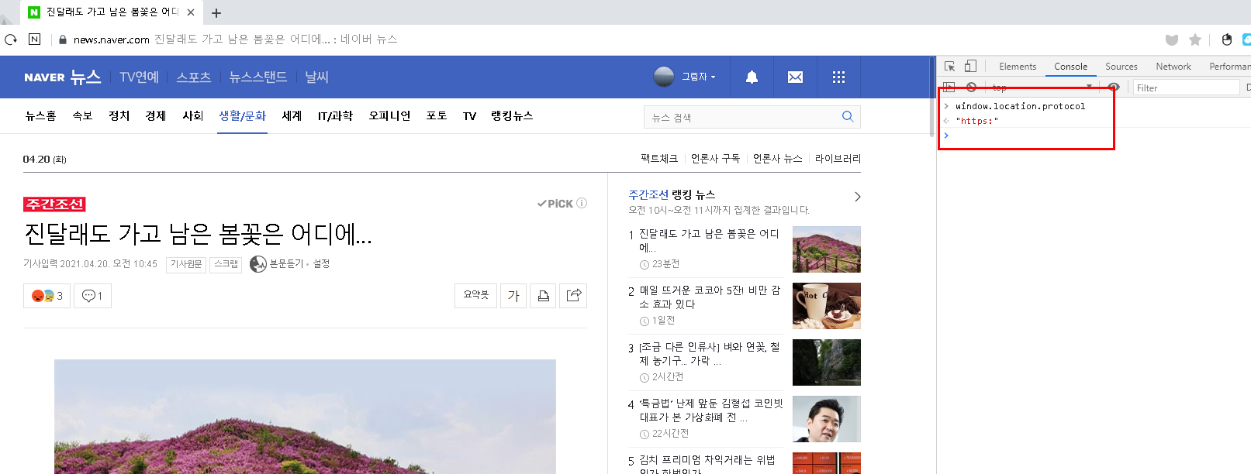Open the 언론사 구독 link

coord(715,158)
